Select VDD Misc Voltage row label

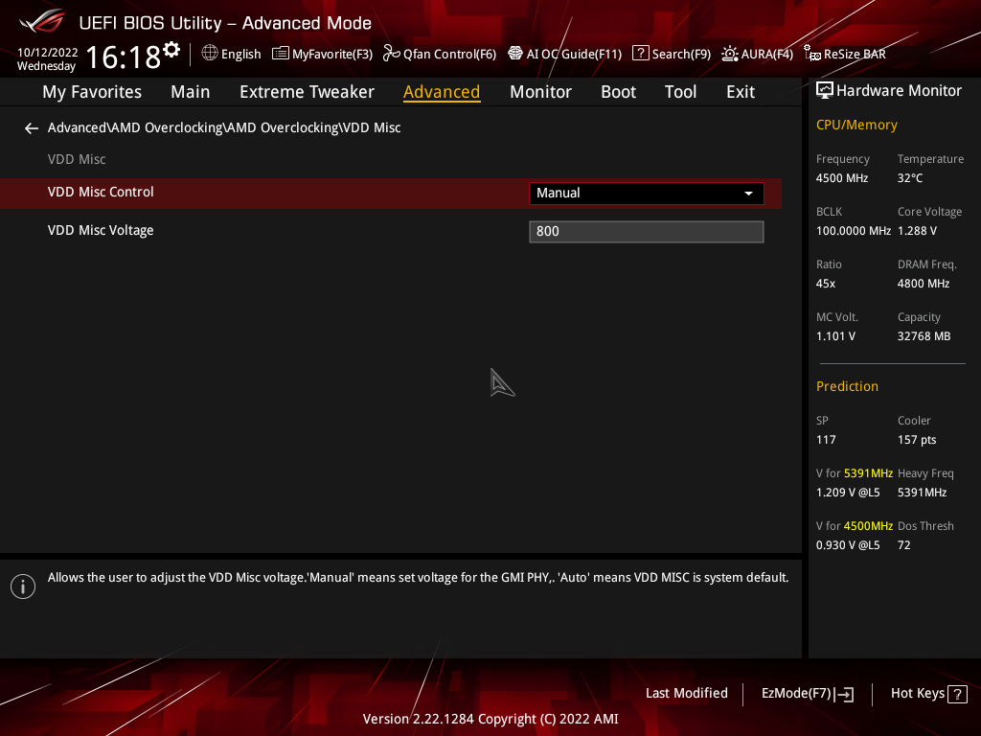100,230
